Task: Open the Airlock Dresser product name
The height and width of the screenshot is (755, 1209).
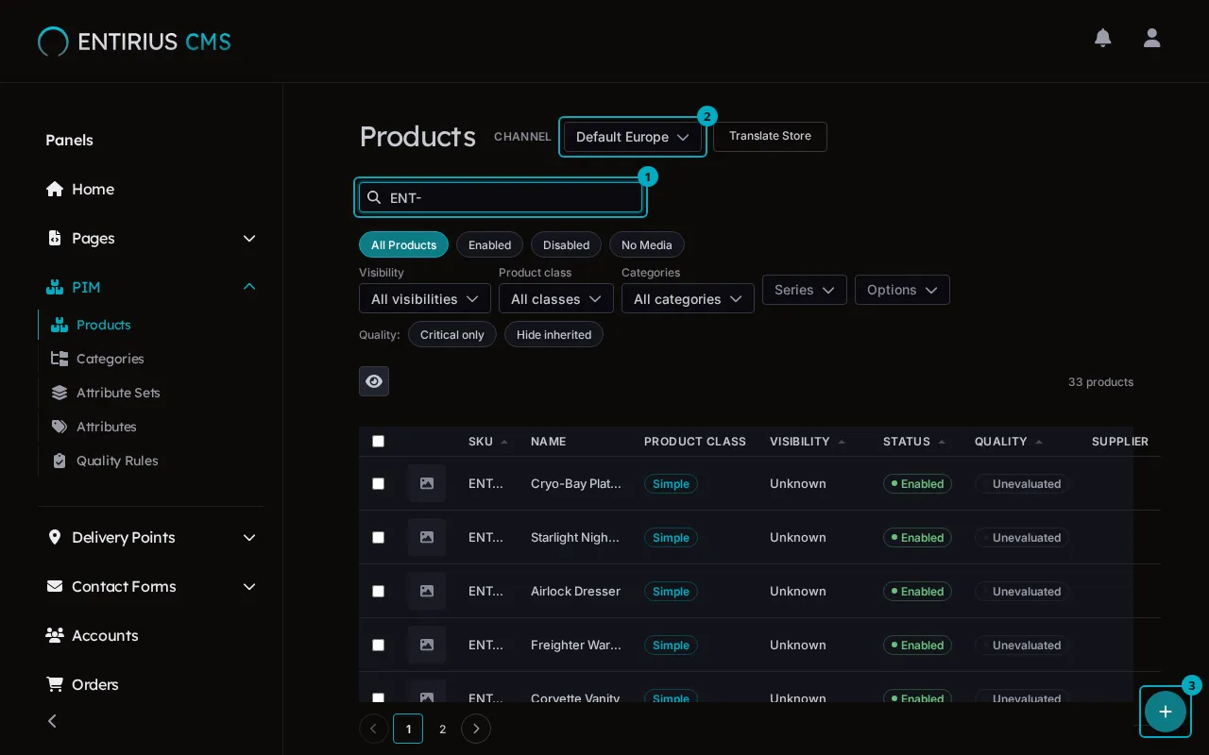Action: tap(575, 591)
